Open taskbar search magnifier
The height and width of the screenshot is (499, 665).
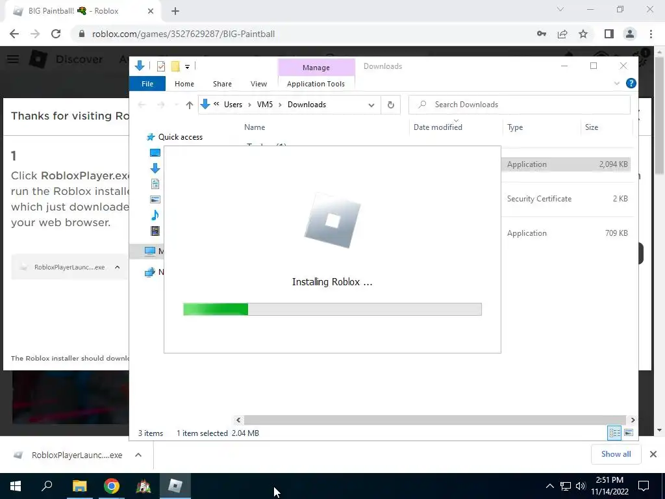pos(47,486)
